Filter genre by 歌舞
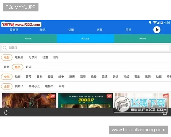Screen dimensions: 171x137 148,76
